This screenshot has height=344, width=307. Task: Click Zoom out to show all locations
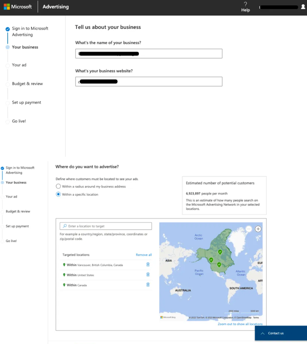point(240,324)
